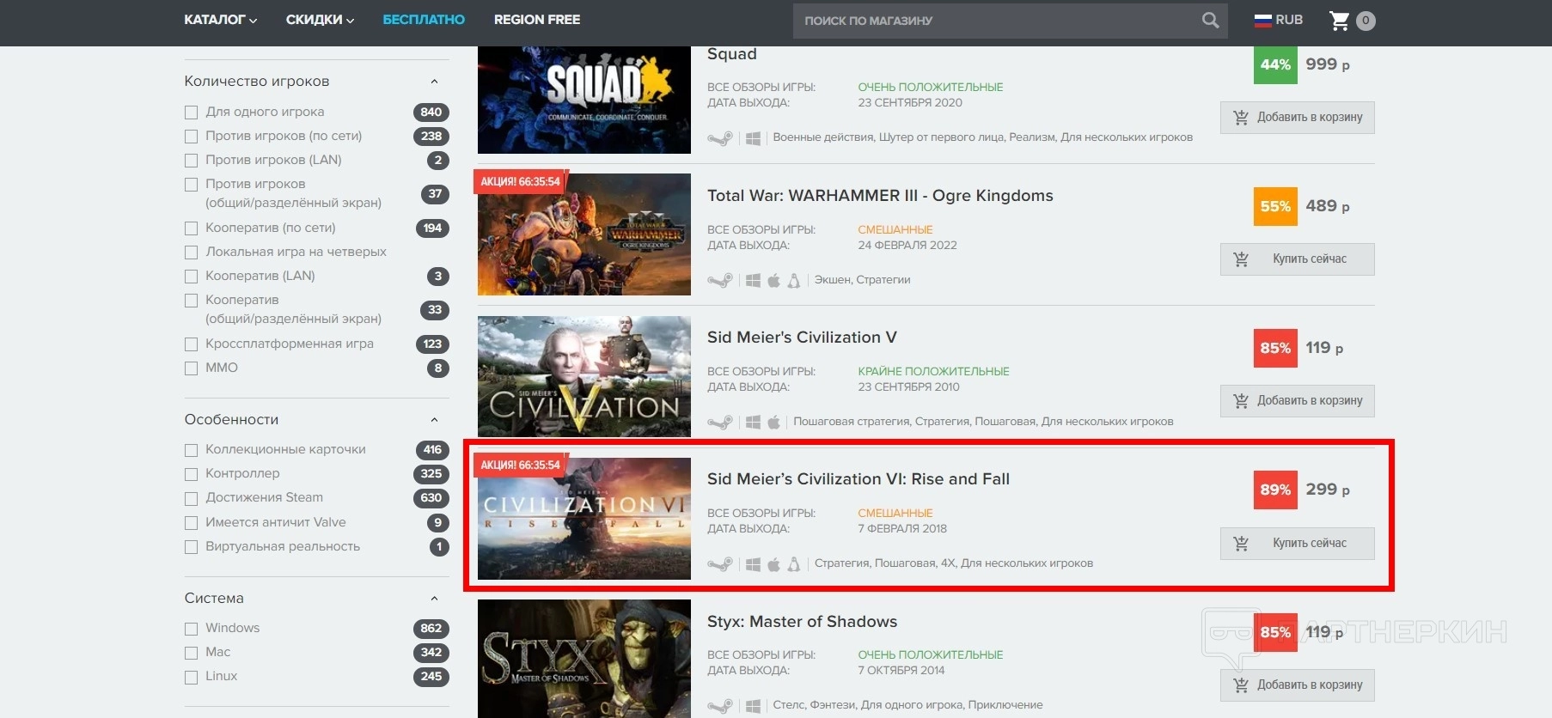
Task: Add Civilization V to the cart
Action: click(1297, 401)
